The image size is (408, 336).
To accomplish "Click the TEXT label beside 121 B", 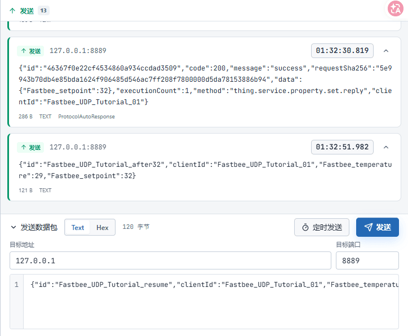I will (x=45, y=190).
